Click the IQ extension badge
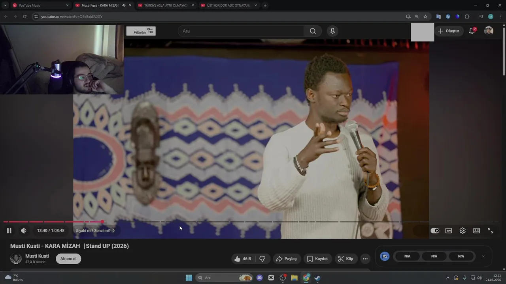Screen dimensions: 506x284 [x=385, y=256]
